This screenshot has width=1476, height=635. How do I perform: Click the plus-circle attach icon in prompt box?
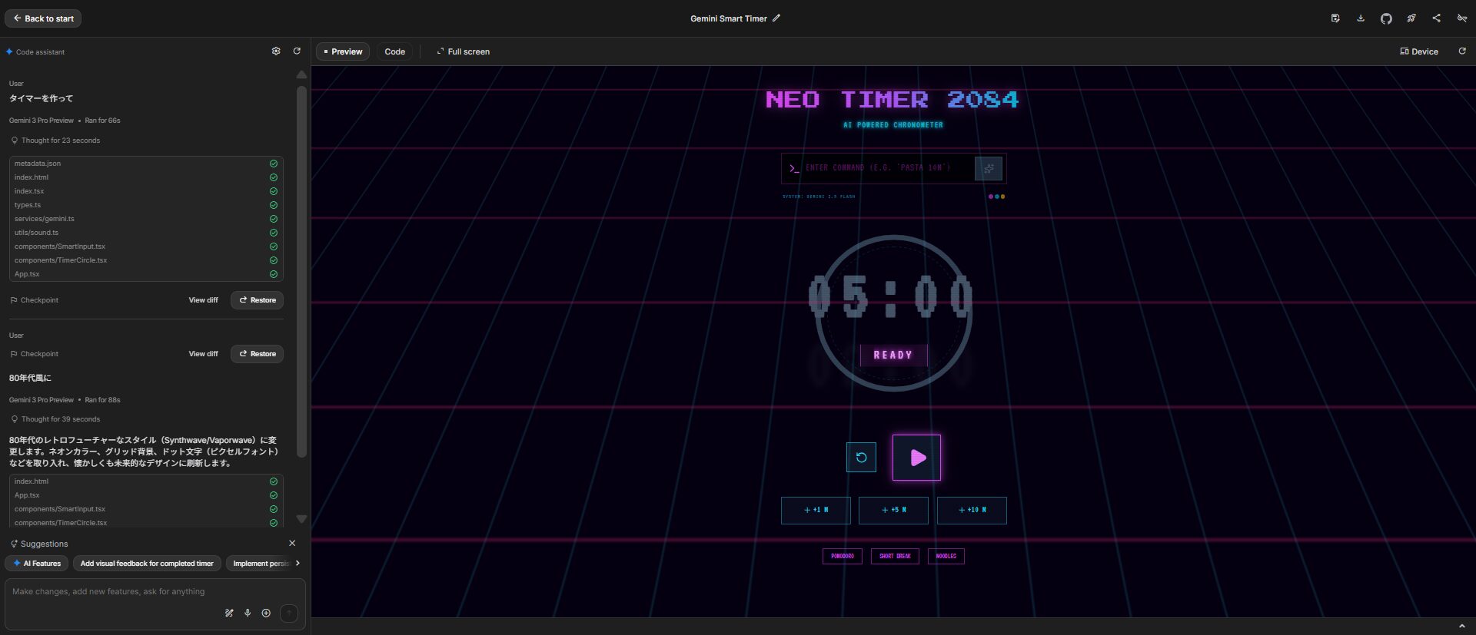click(266, 613)
